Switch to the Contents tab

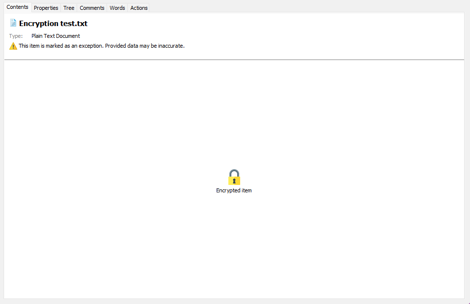click(x=17, y=7)
